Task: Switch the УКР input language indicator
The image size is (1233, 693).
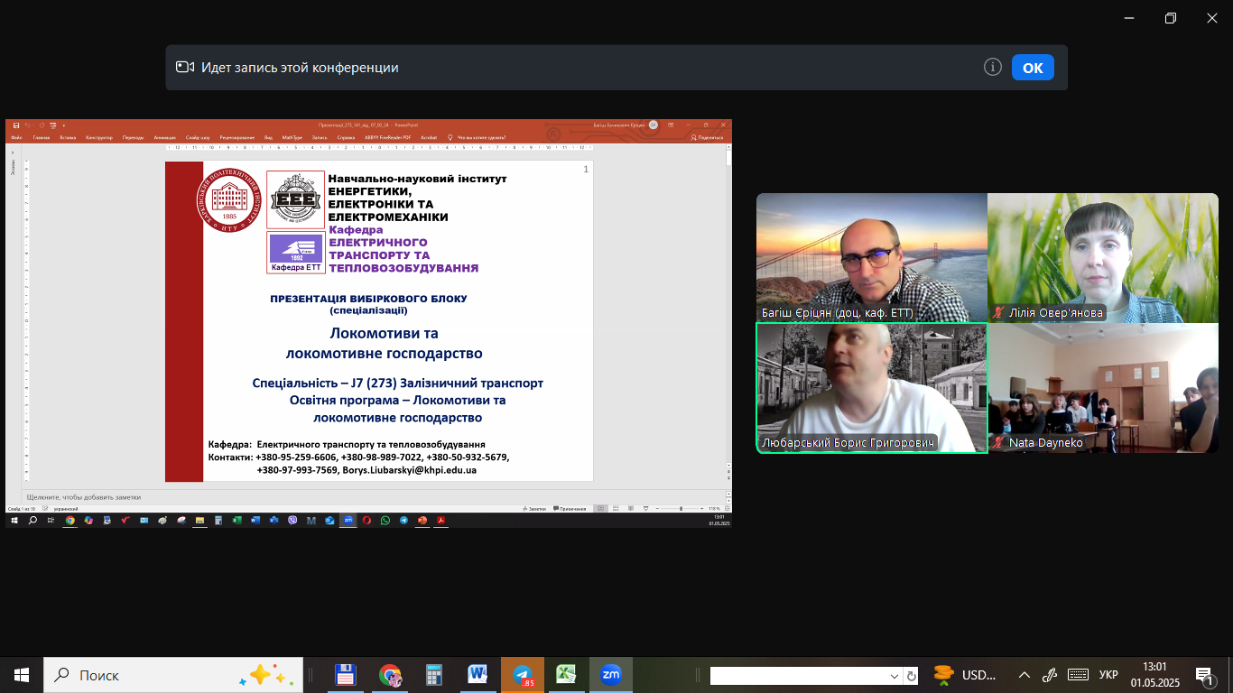Action: [1108, 675]
